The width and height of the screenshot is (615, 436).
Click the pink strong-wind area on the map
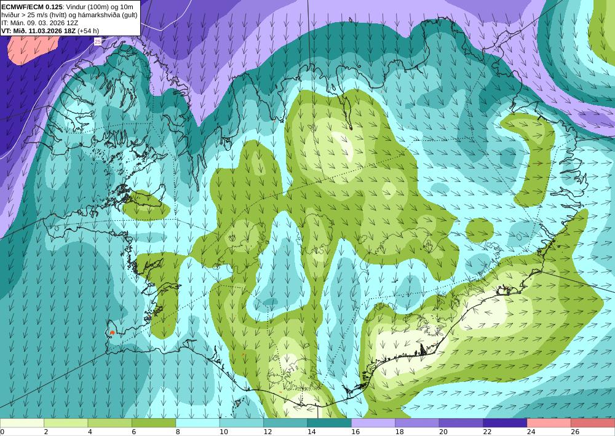click(x=31, y=49)
